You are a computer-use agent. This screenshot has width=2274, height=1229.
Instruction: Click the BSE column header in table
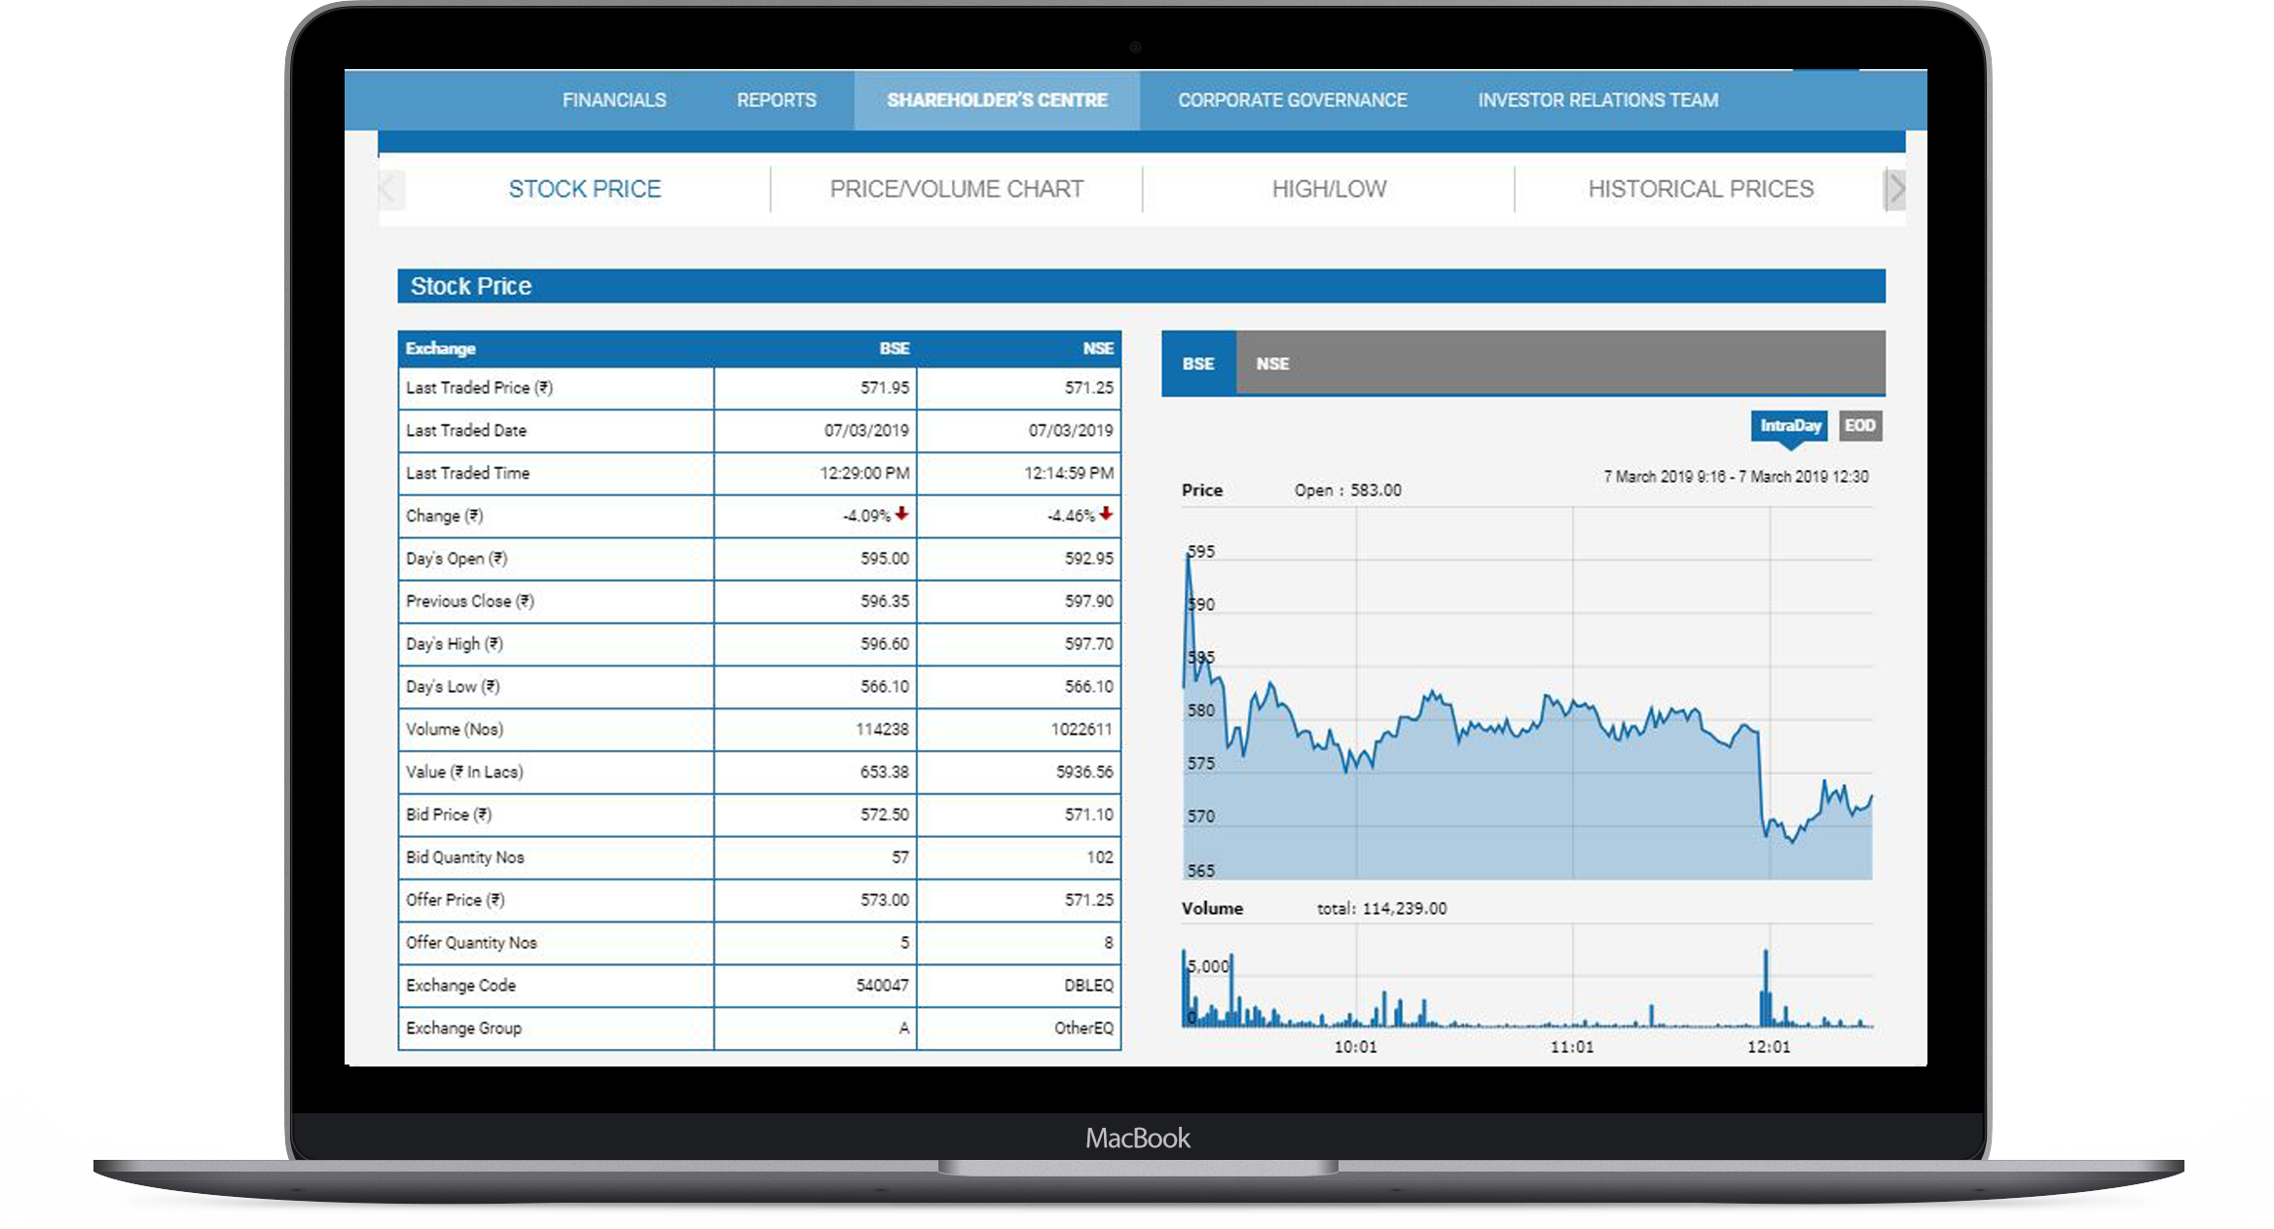tap(894, 348)
